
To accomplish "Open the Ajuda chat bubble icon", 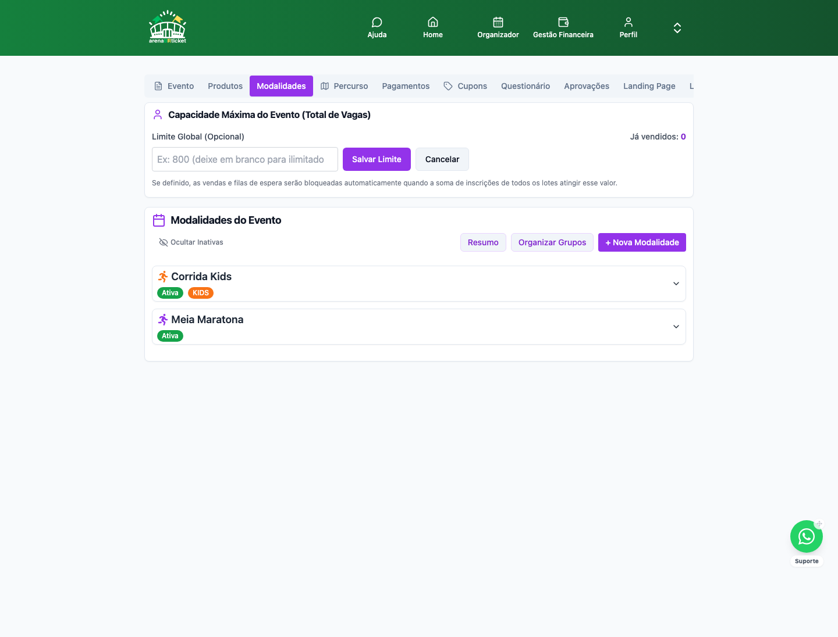I will coord(377,22).
